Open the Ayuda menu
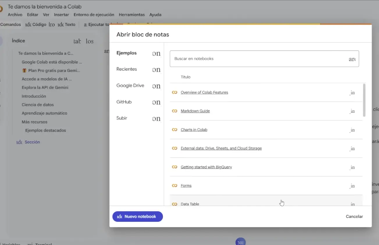379x245 pixels. pos(155,15)
